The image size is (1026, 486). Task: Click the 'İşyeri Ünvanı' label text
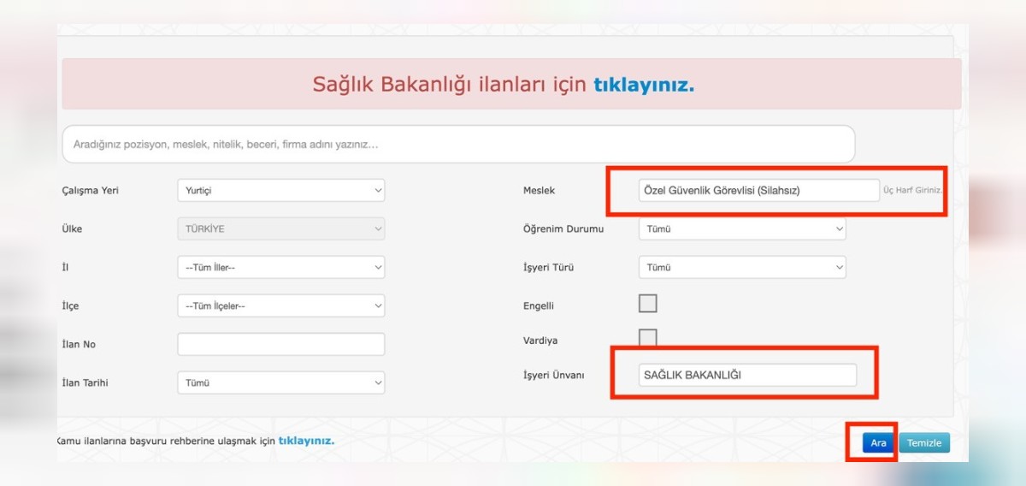click(553, 376)
